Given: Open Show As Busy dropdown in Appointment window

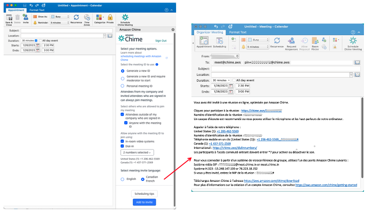Looking at the screenshot, I should [60, 17].
